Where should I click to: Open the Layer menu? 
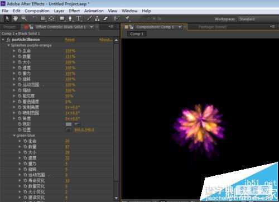click(x=59, y=11)
